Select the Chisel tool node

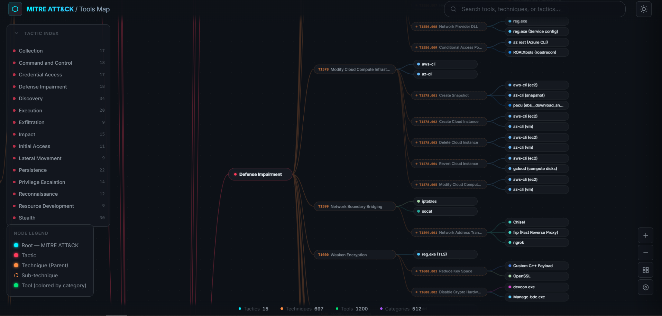[537, 222]
